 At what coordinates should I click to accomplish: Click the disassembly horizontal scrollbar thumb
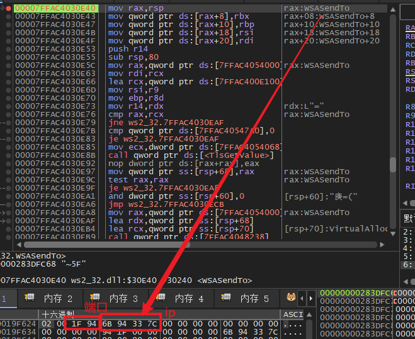coord(107,245)
